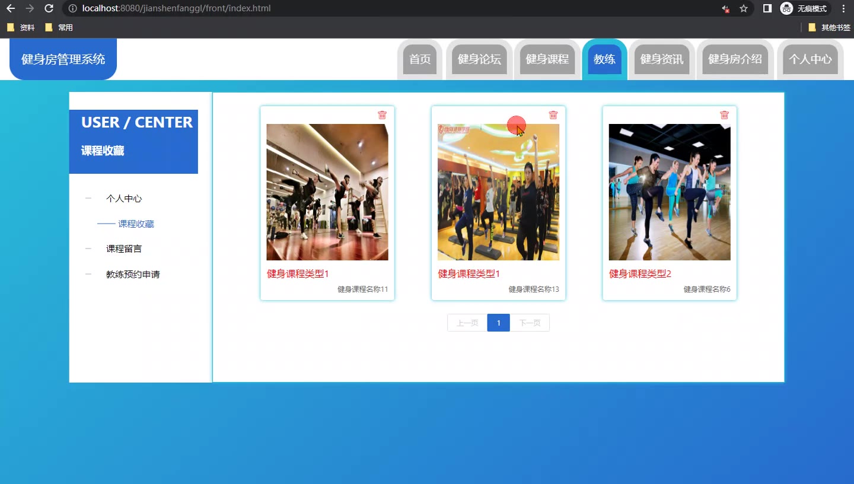Open the 健身课程 navigation tab
This screenshot has height=484, width=854.
coord(547,59)
